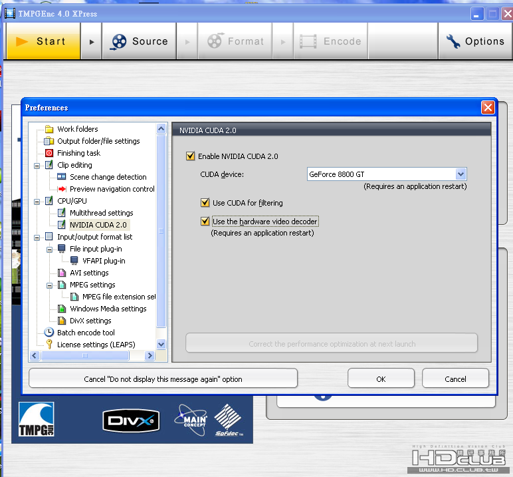Click the TMPGEnc title bar application icon
Viewport: 513px width, 477px height.
[x=10, y=13]
